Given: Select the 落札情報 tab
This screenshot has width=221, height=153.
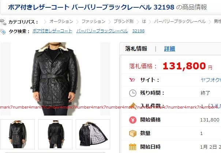Looking at the screenshot, I should 136,49.
